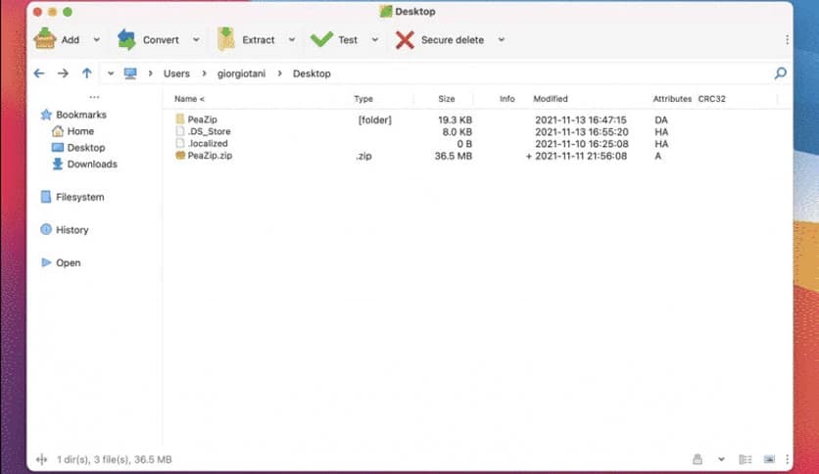
Task: Open Home bookmark in sidebar
Action: tap(80, 131)
